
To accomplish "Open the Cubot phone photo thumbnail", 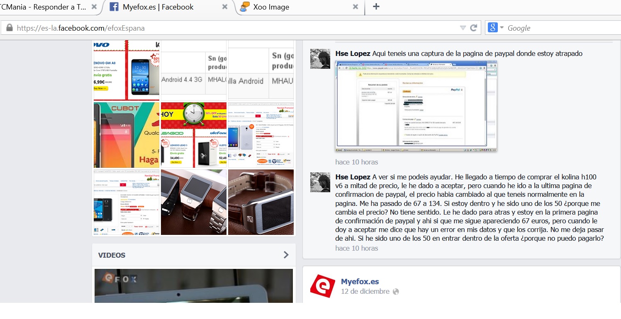I will 127,135.
